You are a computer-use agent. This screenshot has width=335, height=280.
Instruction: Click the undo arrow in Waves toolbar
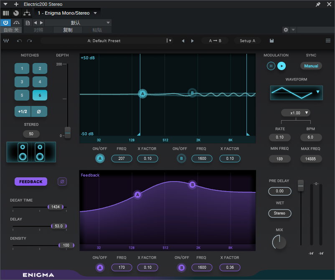(19, 41)
